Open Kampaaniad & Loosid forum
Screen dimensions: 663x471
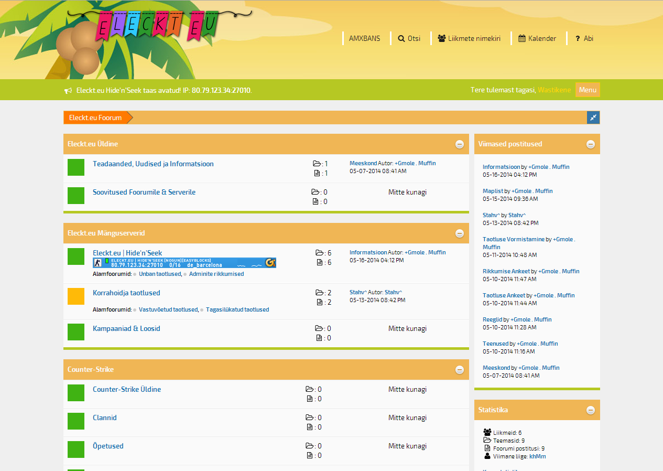(126, 328)
